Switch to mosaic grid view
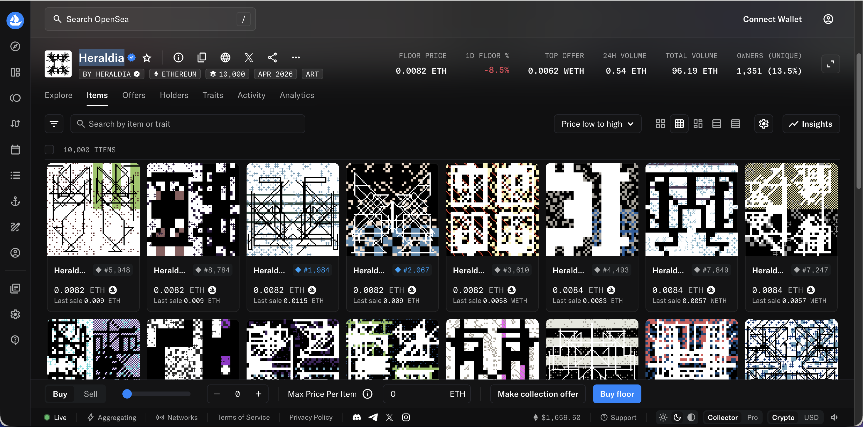The width and height of the screenshot is (863, 427). click(698, 124)
